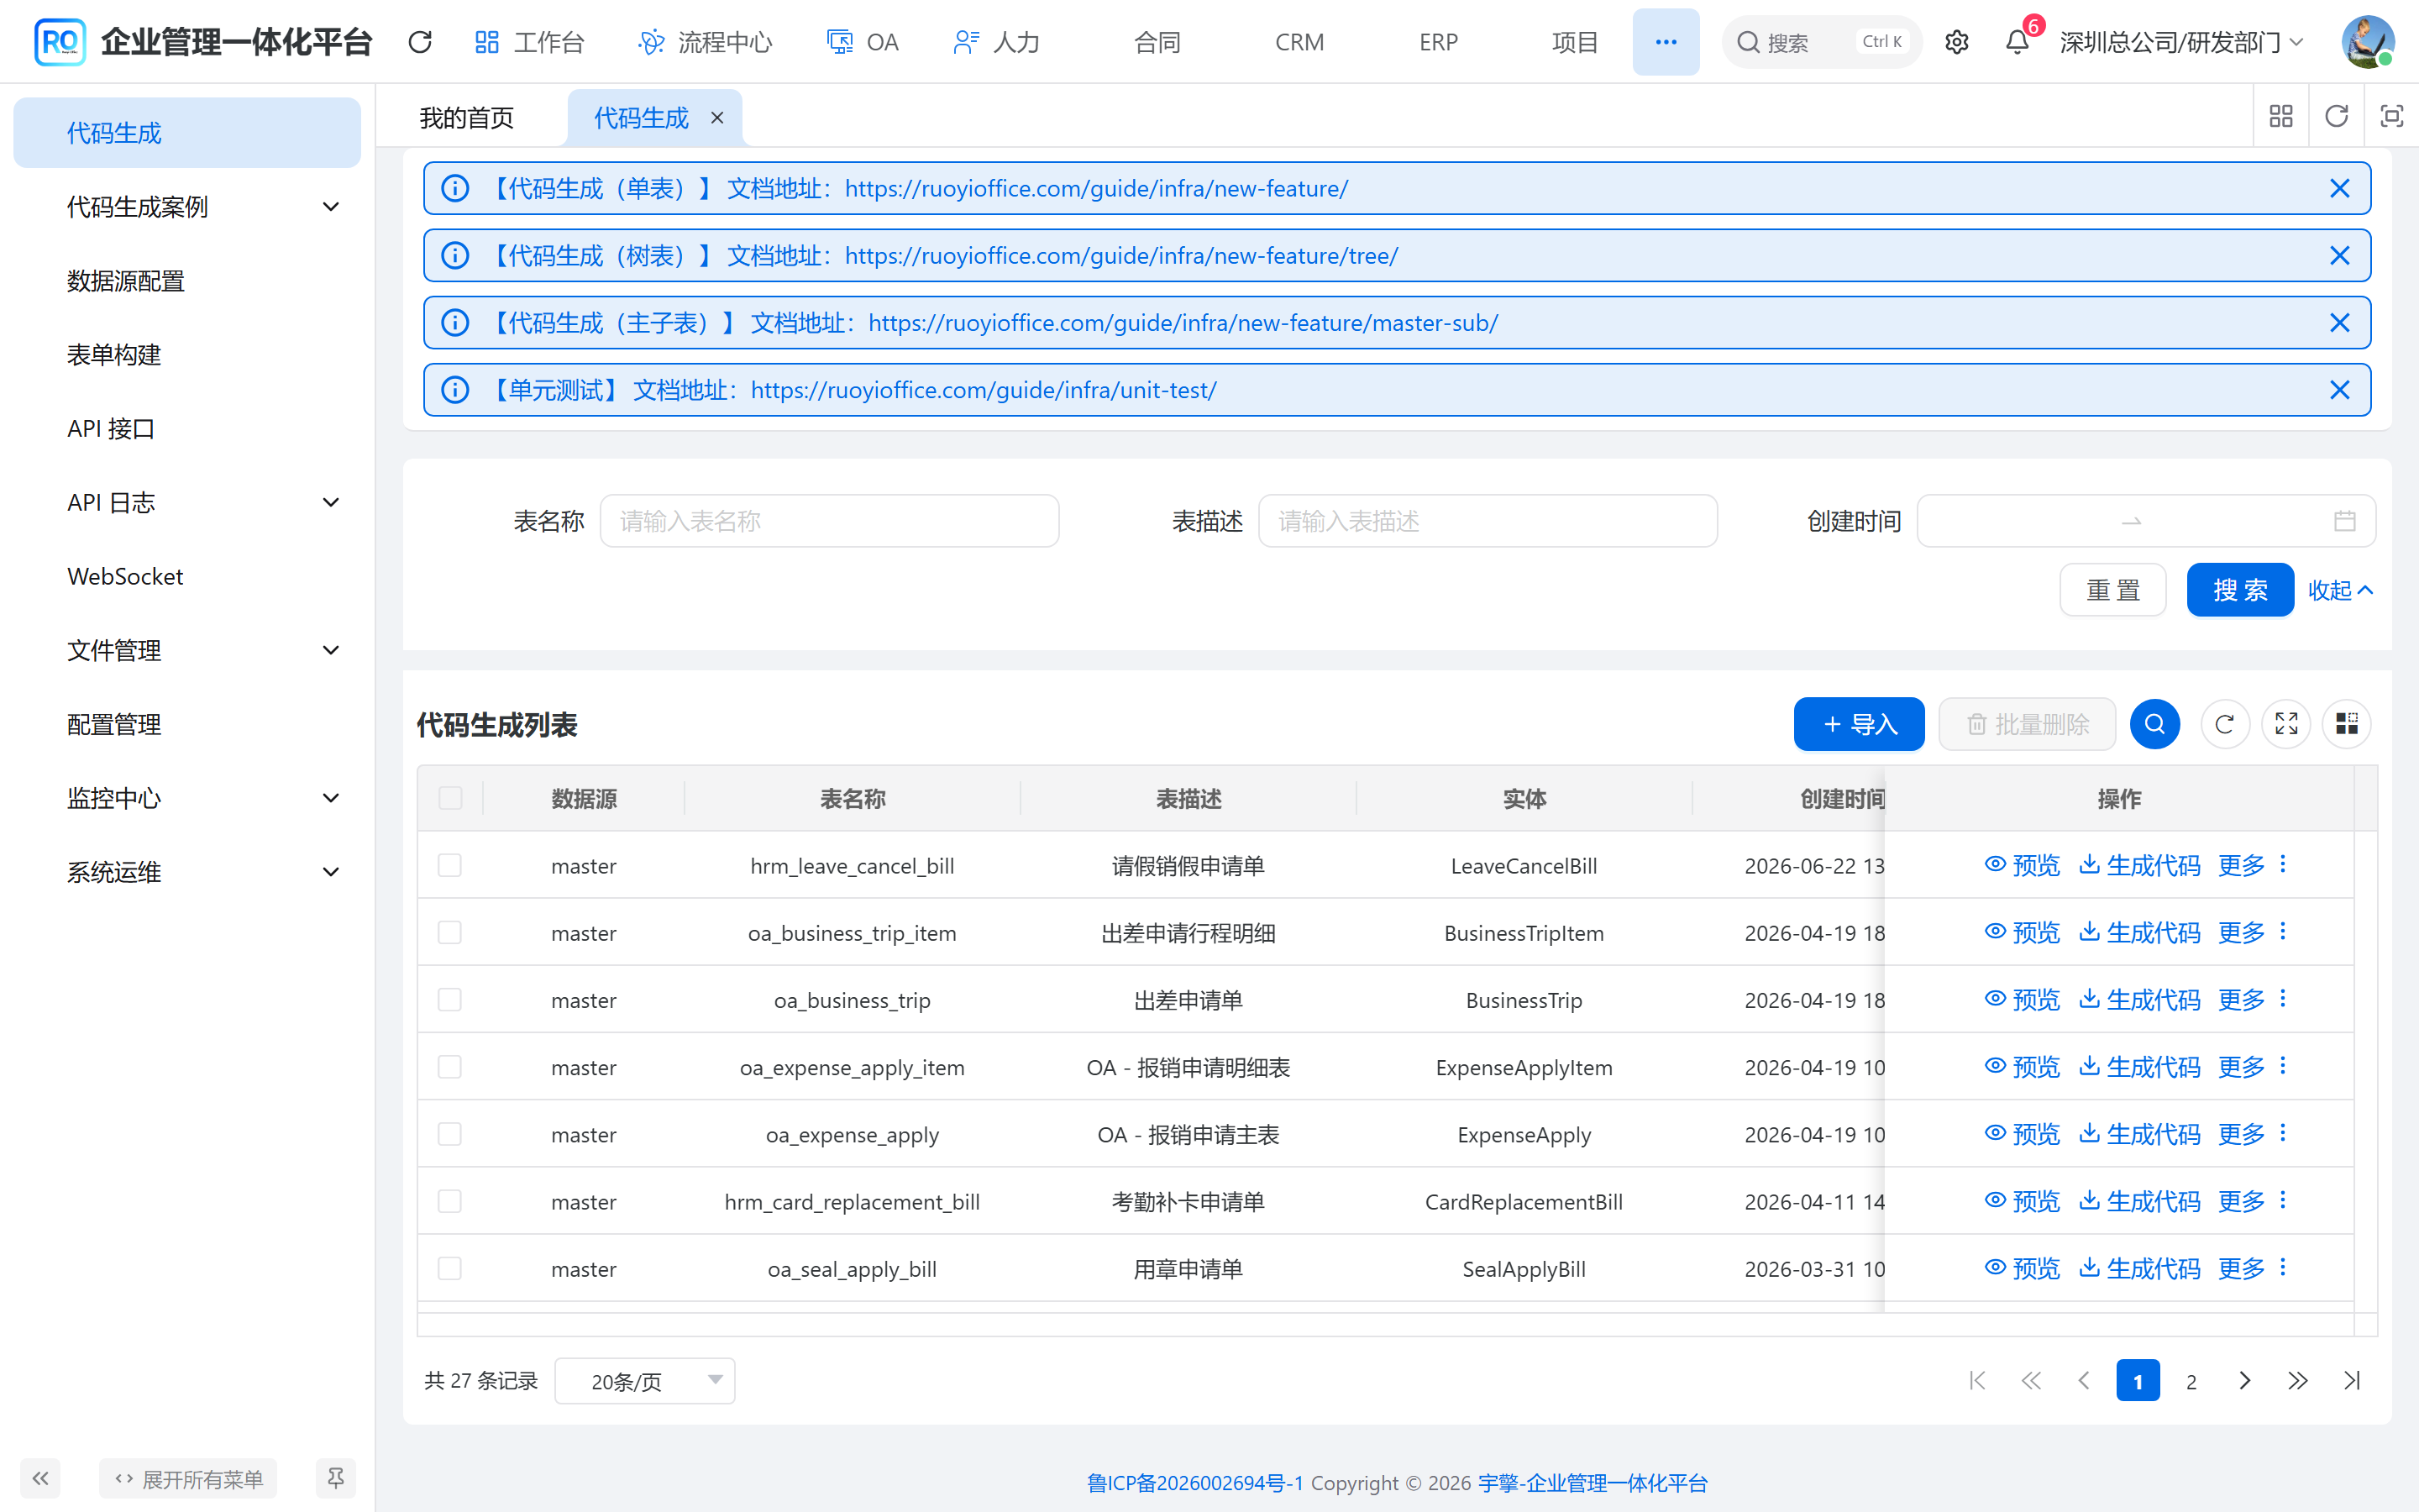This screenshot has height=1512, width=2419.
Task: Go to last page of pagination
Action: pos(2352,1380)
